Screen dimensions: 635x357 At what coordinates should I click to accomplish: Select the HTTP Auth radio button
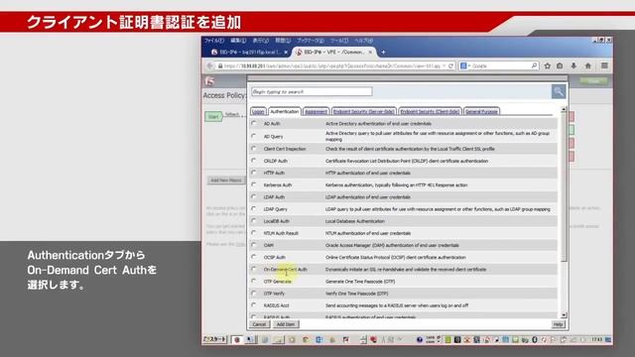[254, 173]
